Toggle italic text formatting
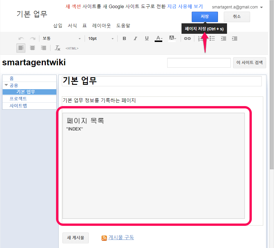The width and height of the screenshot is (274, 248). click(x=135, y=38)
